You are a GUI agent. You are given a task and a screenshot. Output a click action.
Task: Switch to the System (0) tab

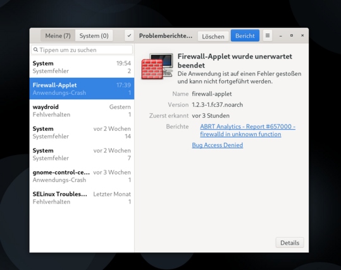coord(94,35)
